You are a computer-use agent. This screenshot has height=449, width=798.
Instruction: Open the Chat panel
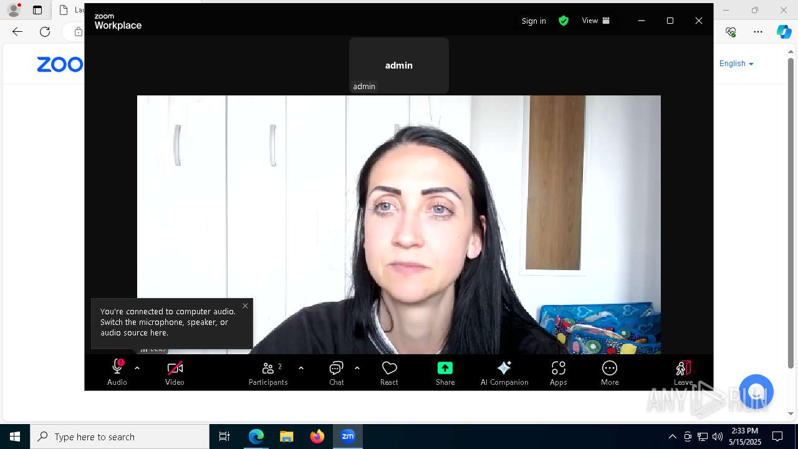[337, 372]
